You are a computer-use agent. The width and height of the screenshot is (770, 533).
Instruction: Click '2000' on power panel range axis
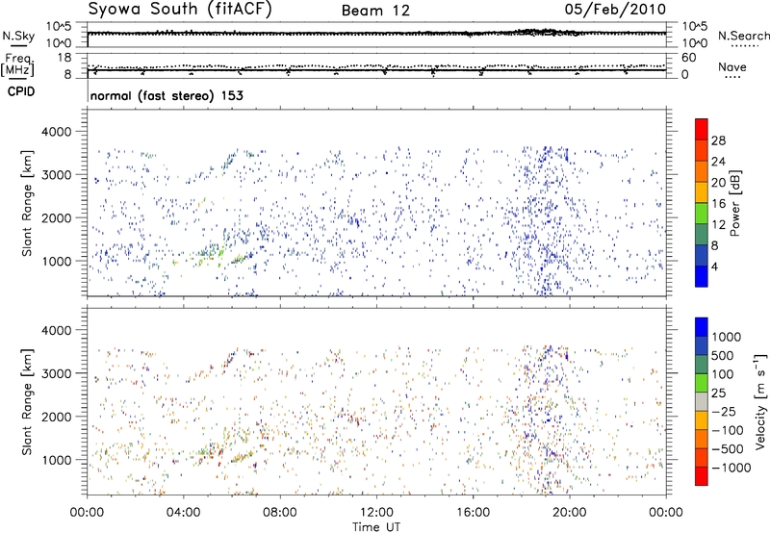click(57, 217)
